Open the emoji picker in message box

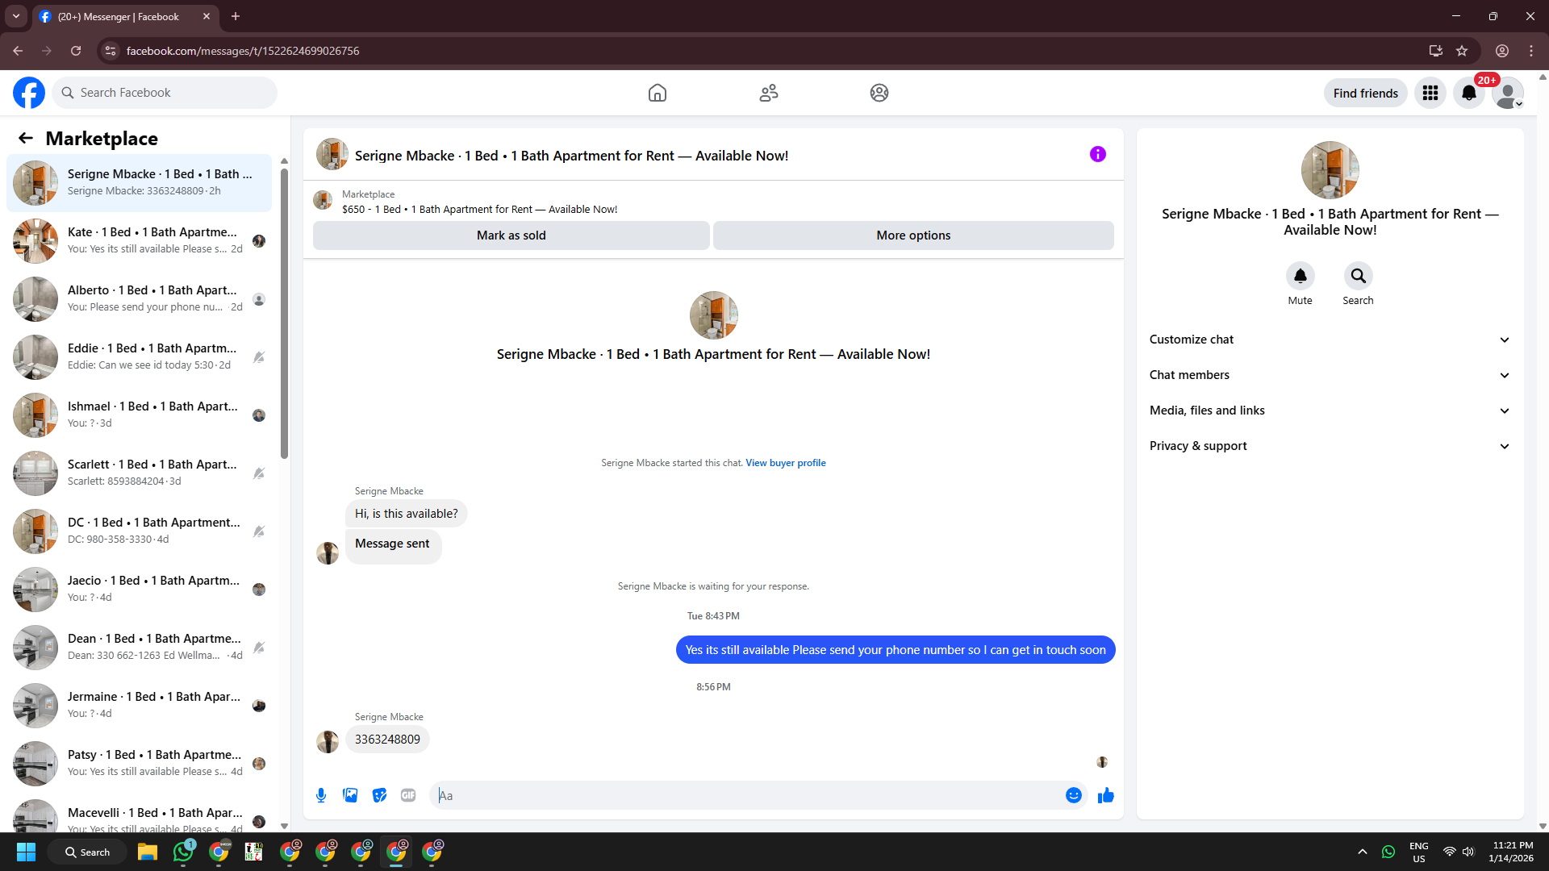pyautogui.click(x=1073, y=795)
